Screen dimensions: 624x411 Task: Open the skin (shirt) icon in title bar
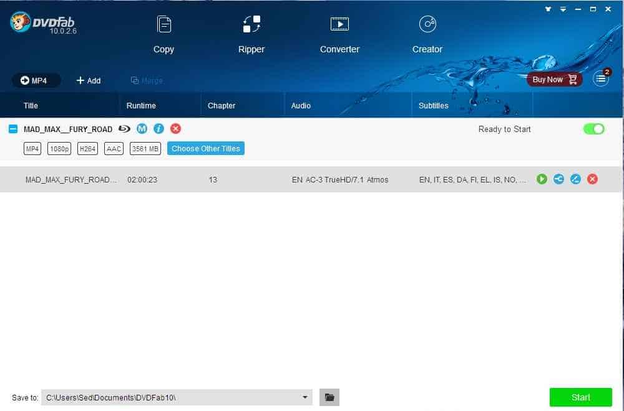pos(548,9)
